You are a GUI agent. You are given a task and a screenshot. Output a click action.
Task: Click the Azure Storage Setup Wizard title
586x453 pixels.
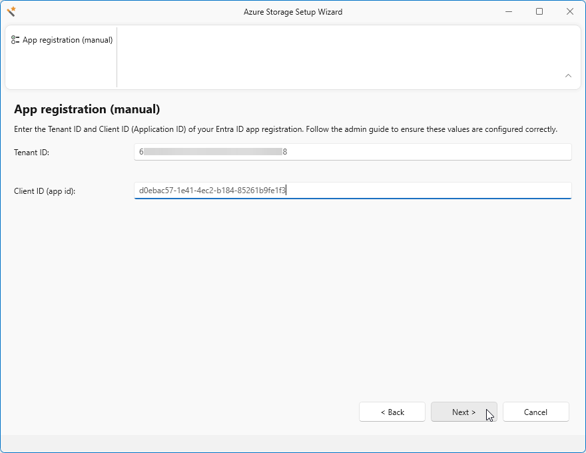pyautogui.click(x=293, y=12)
